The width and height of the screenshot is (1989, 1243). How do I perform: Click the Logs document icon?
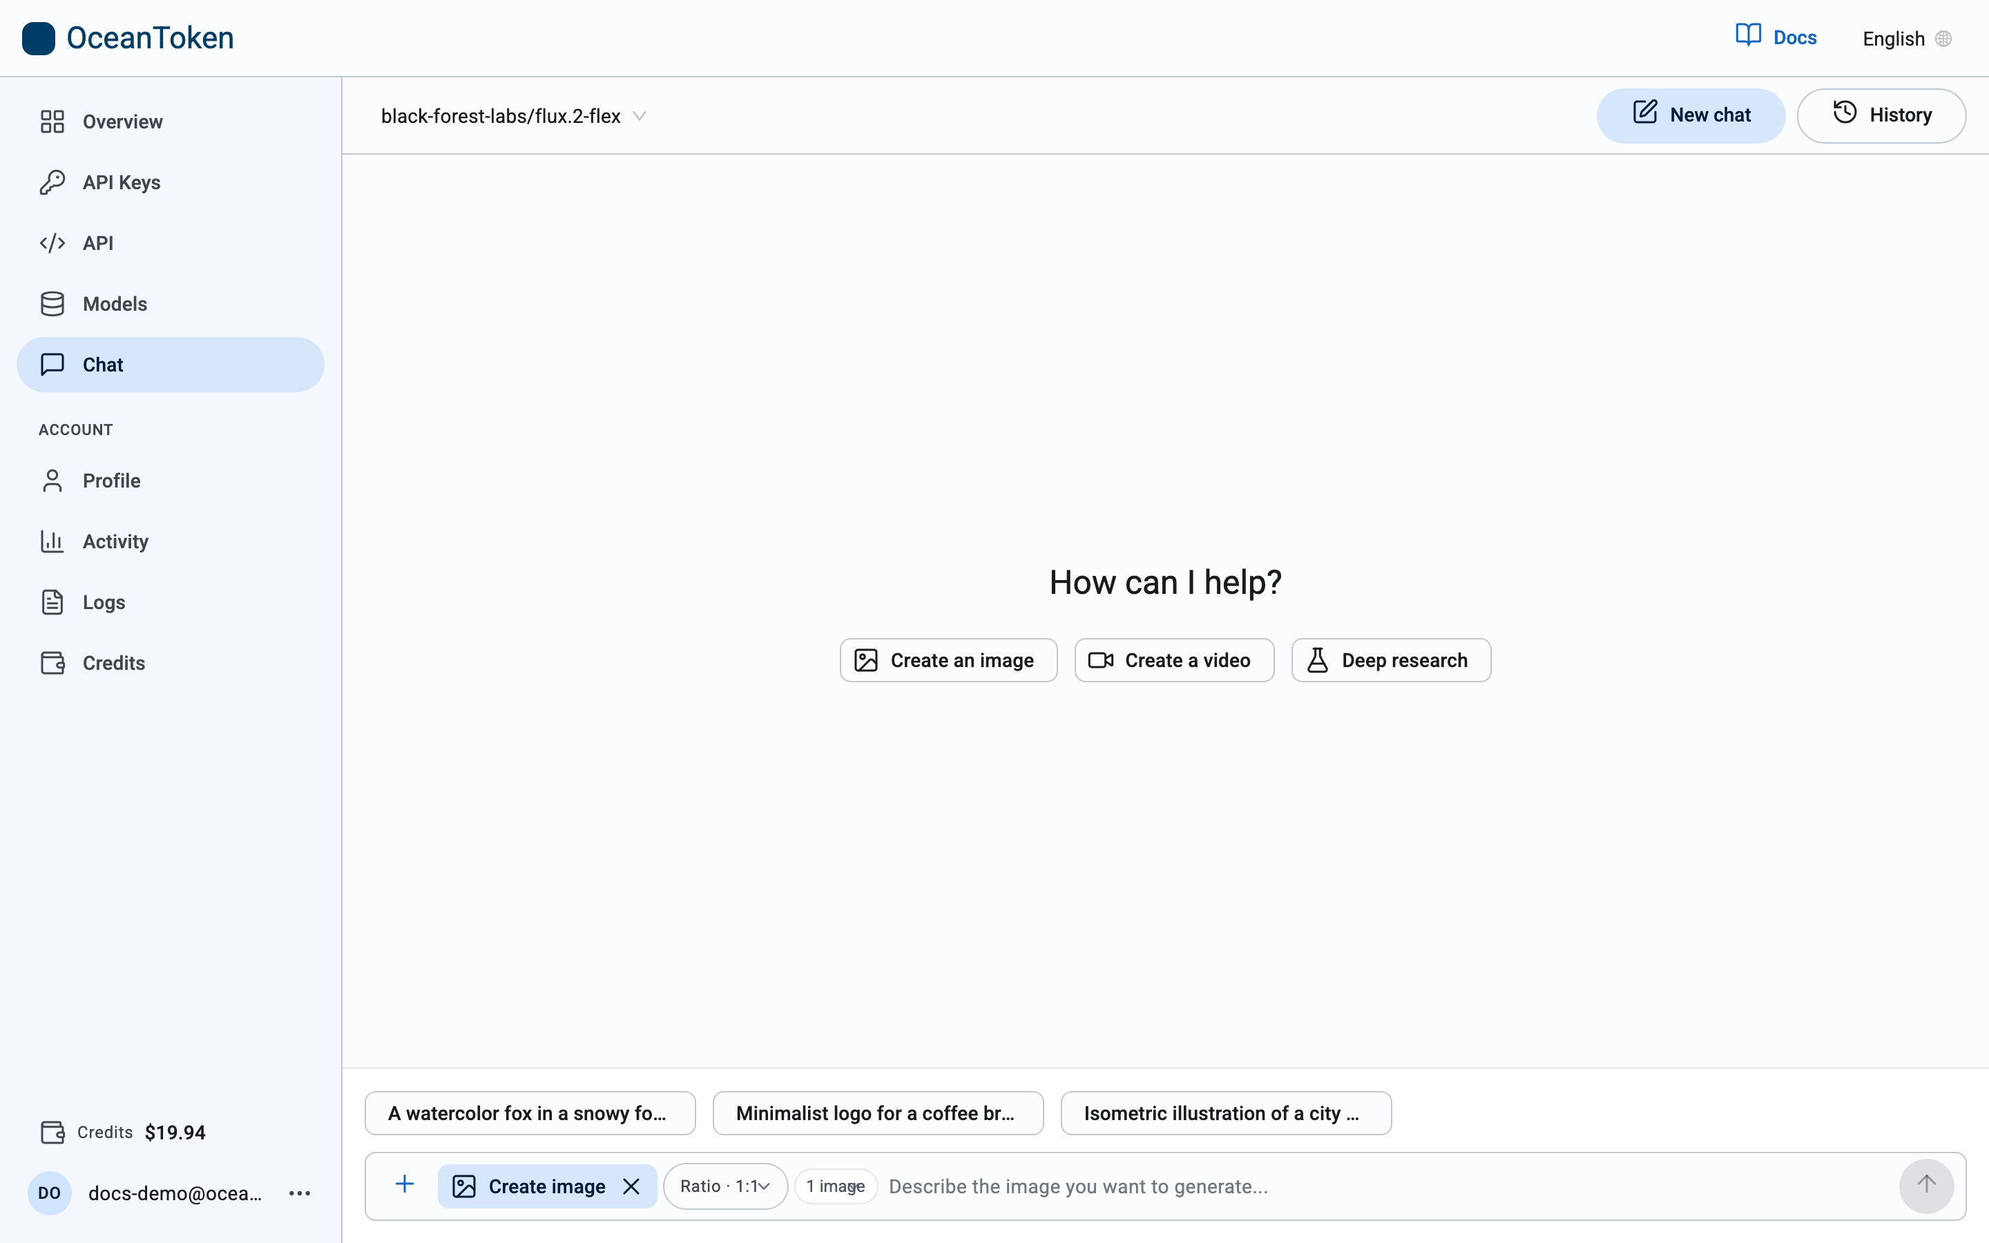point(52,603)
